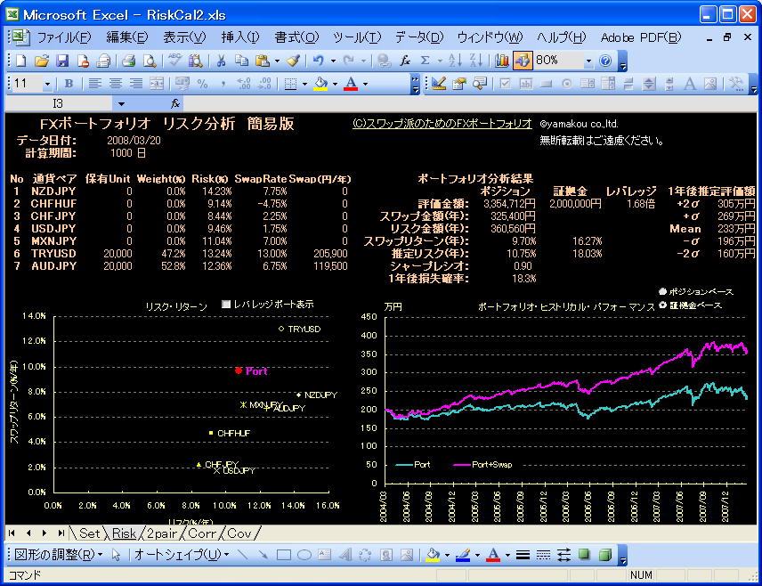Toggle the レバレッジポート表示 checkbox
The width and height of the screenshot is (762, 586).
[x=225, y=305]
